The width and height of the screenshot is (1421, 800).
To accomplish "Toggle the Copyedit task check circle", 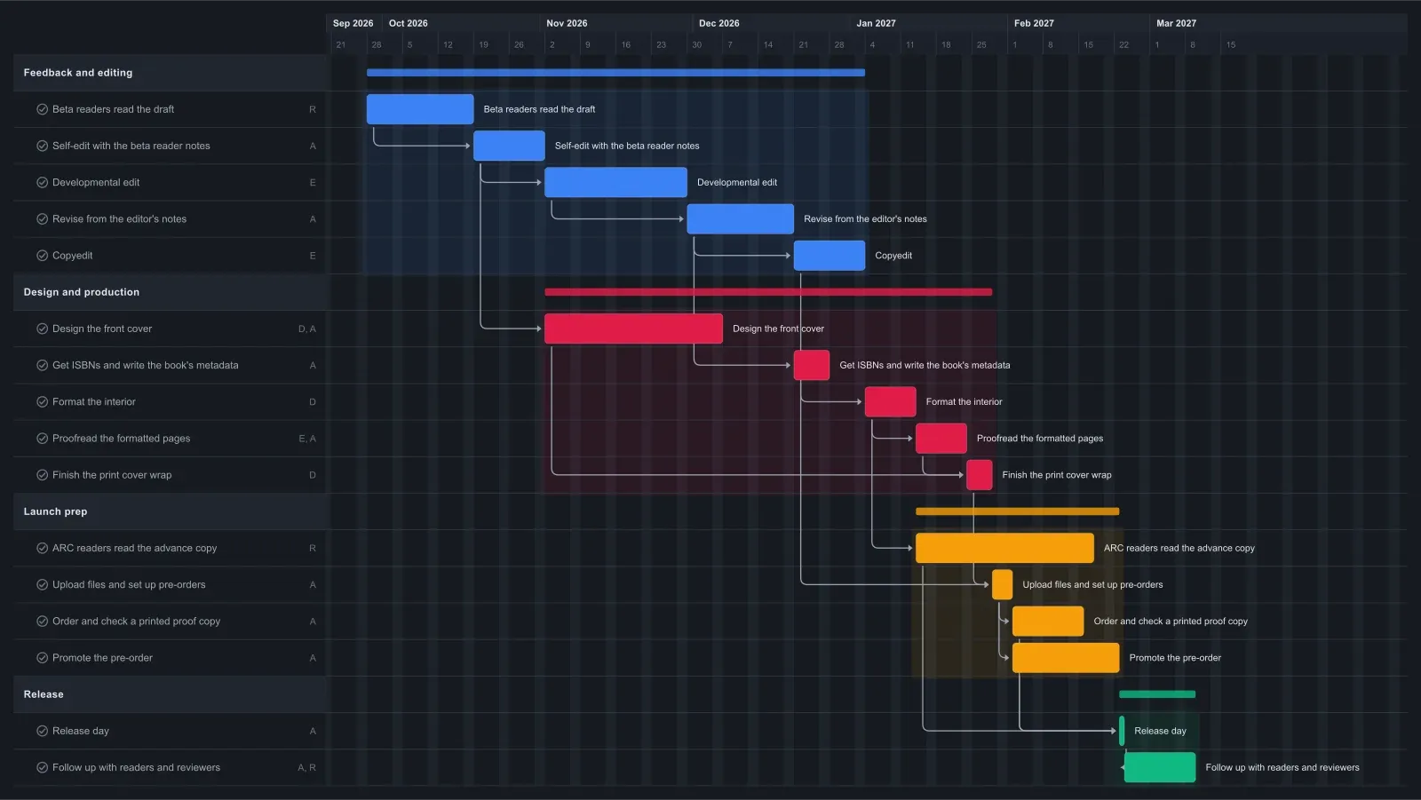I will pos(42,256).
